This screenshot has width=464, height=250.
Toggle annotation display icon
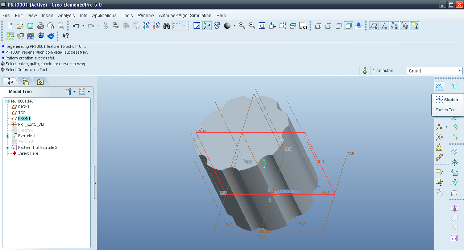pos(415,26)
